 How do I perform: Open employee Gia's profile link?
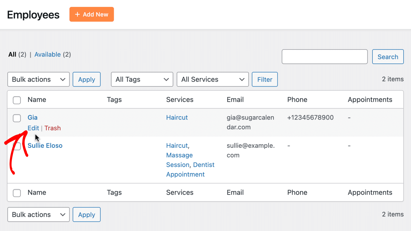32,117
